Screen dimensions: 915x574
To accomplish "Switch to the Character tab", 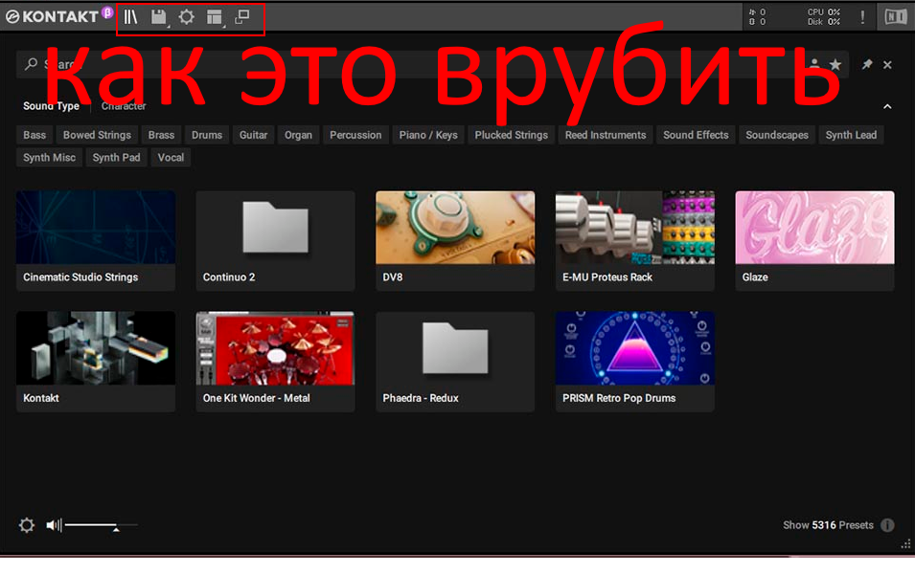I will pyautogui.click(x=124, y=106).
